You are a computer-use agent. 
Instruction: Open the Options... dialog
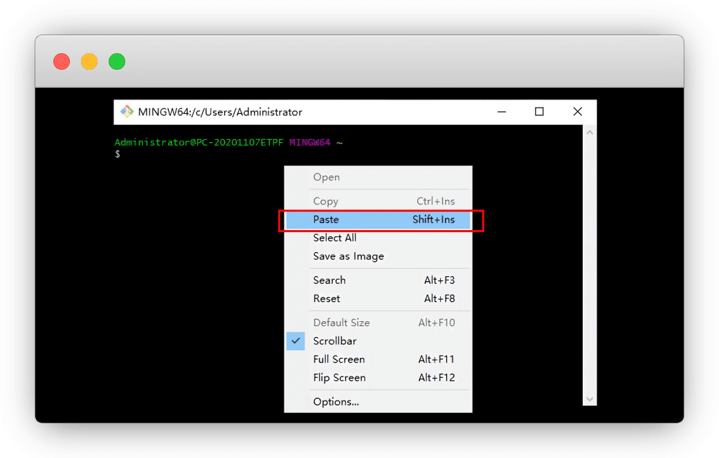[336, 402]
